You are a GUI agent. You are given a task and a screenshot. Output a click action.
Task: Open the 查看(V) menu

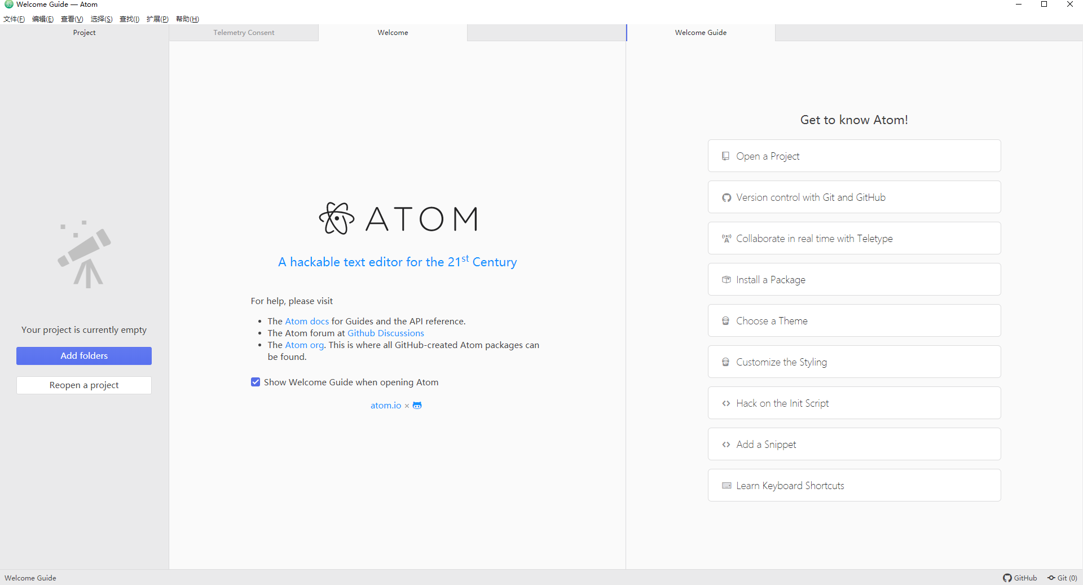pyautogui.click(x=72, y=19)
